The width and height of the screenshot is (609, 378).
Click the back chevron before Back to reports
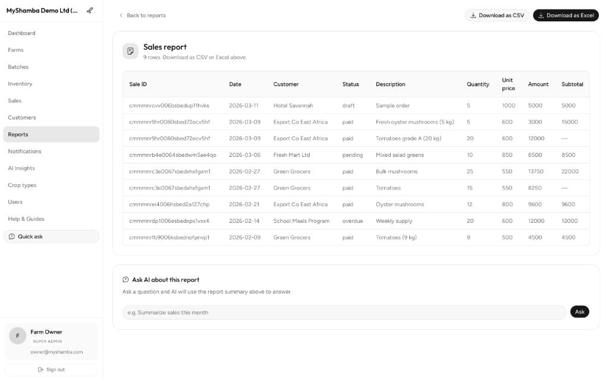(121, 15)
